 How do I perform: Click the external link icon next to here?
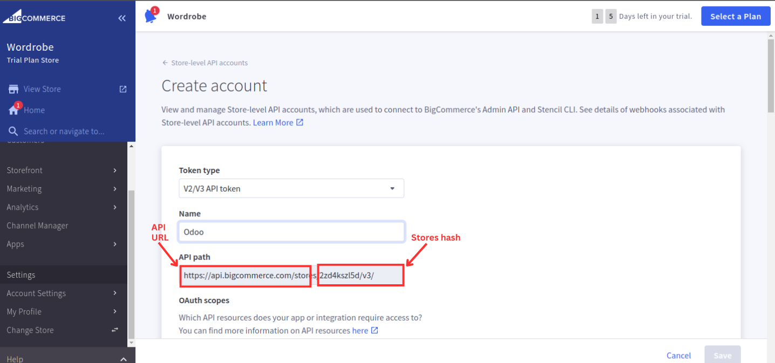tap(375, 330)
